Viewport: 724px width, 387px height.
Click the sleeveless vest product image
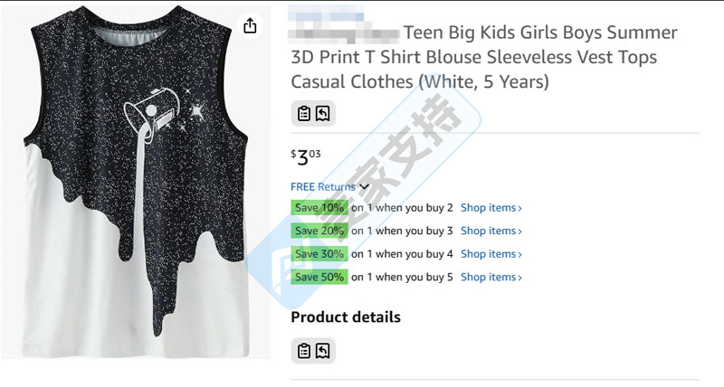click(x=135, y=181)
